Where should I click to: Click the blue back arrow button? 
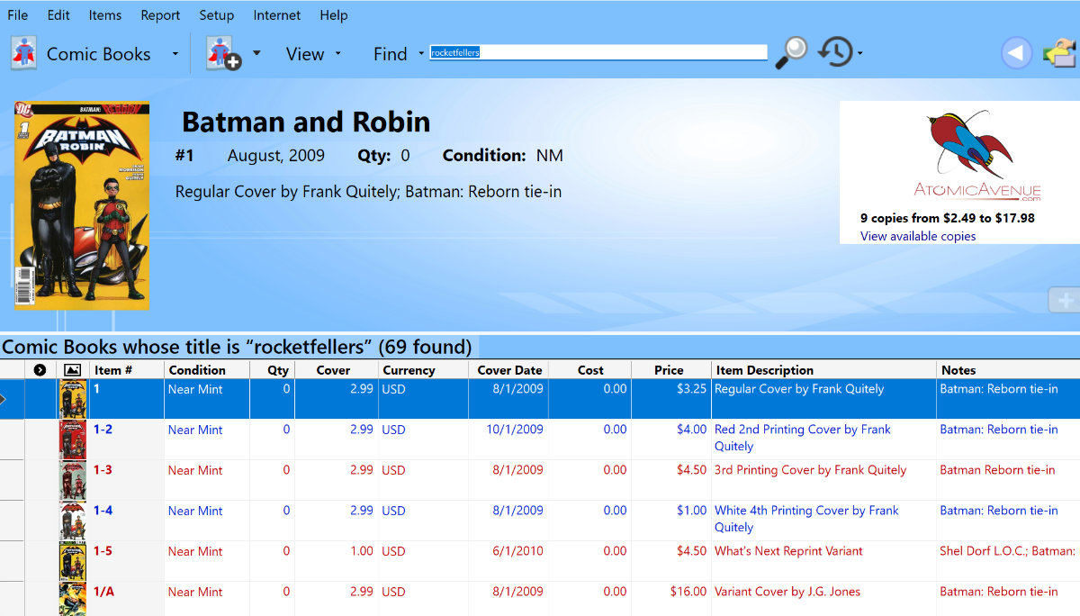(1016, 54)
